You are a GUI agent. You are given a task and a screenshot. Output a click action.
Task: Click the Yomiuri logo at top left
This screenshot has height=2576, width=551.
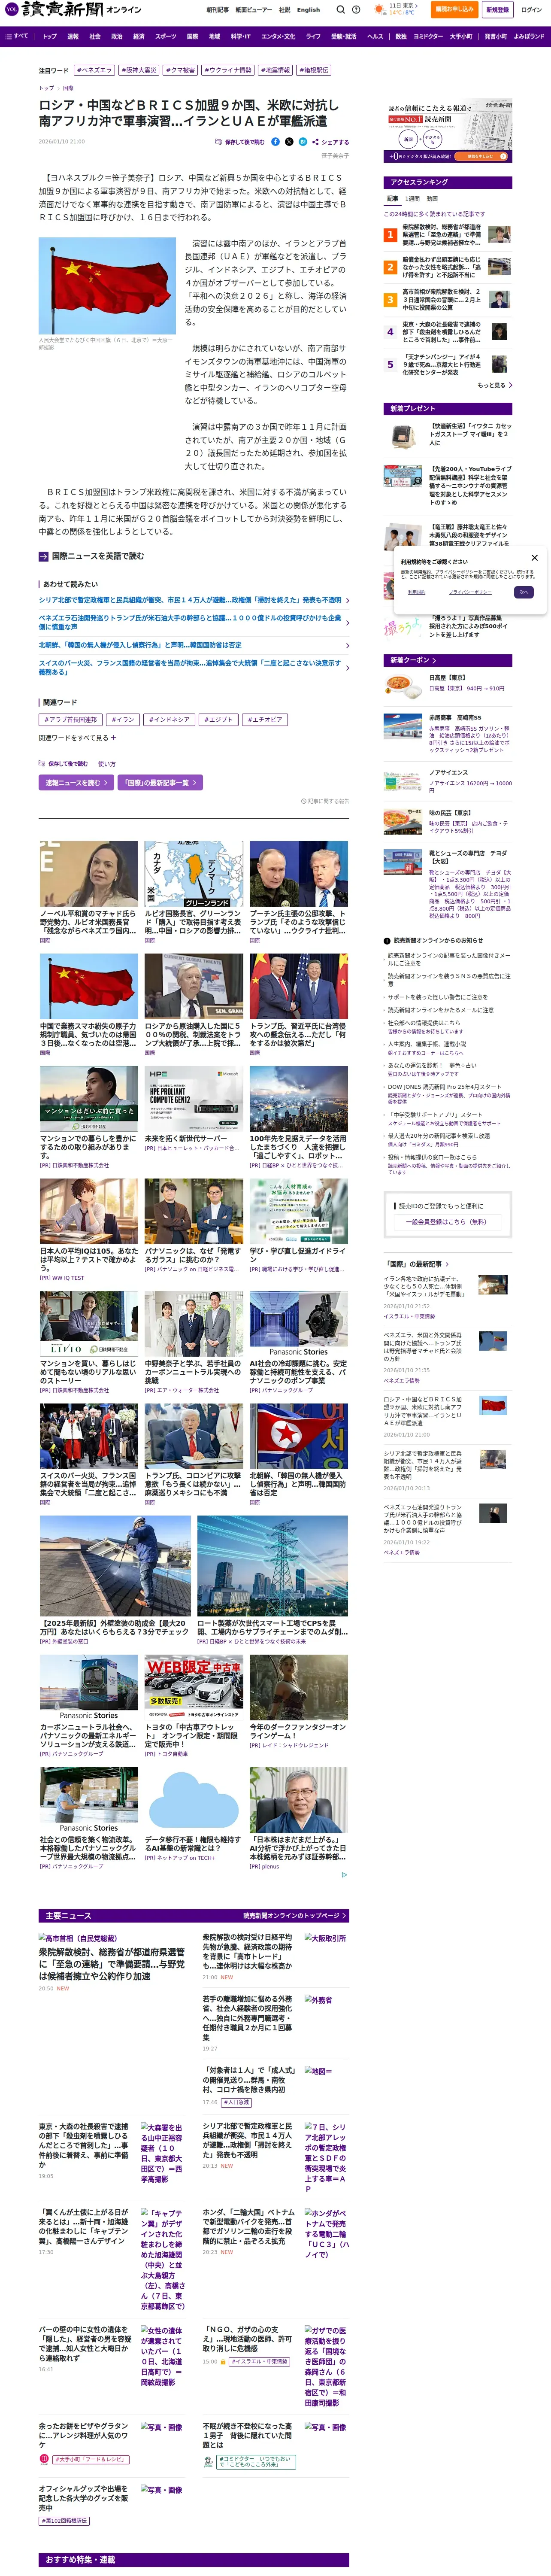pyautogui.click(x=54, y=9)
